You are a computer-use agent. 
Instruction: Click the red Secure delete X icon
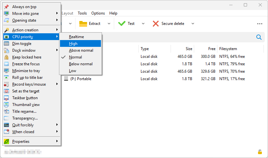click(x=156, y=24)
